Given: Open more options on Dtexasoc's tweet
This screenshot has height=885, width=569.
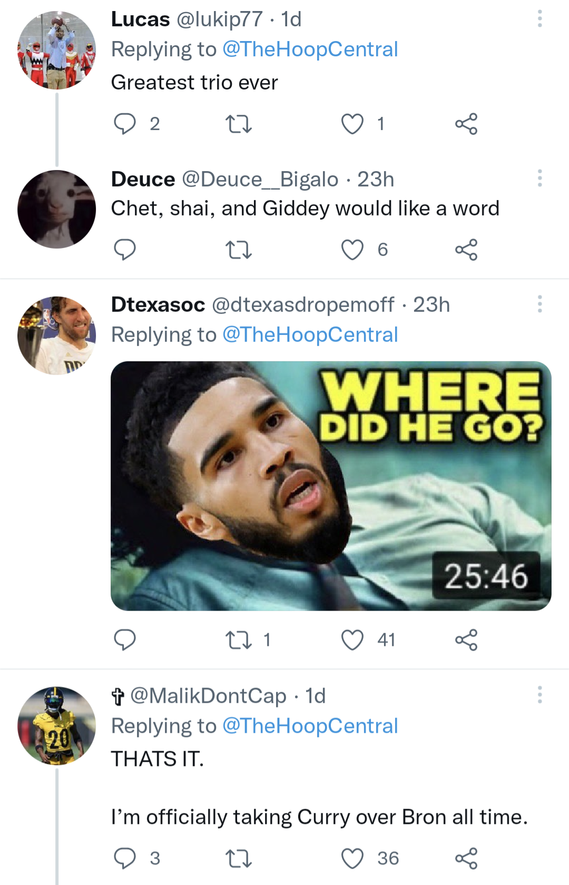Looking at the screenshot, I should point(539,304).
